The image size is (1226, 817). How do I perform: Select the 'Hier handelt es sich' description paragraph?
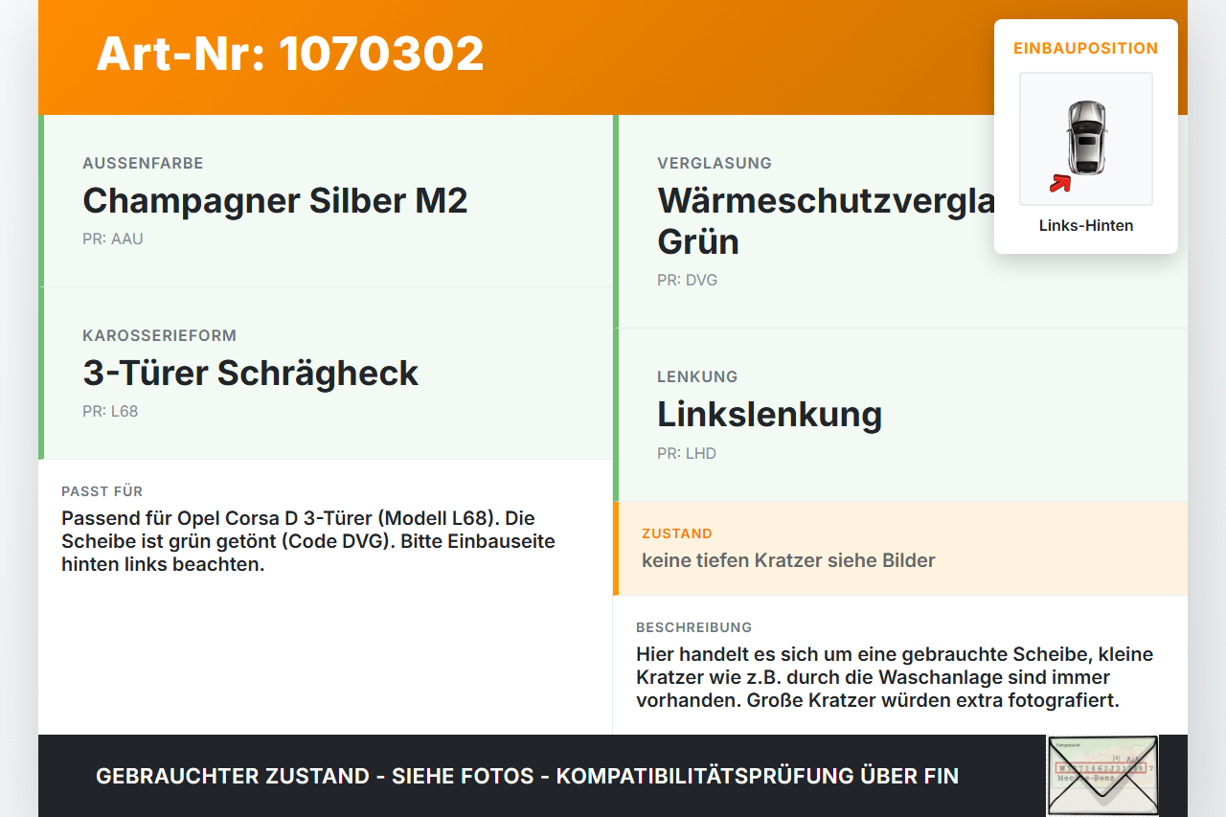coord(895,677)
